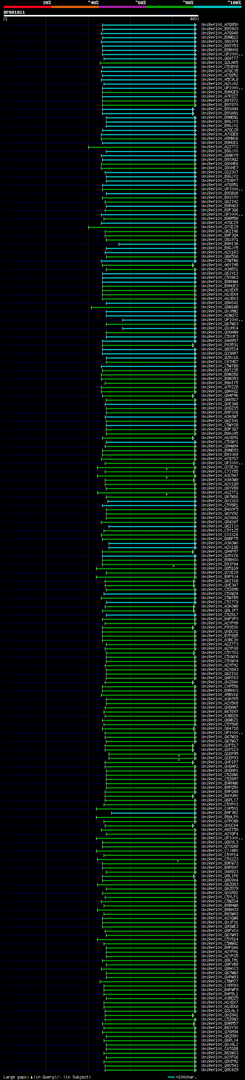245x1080 pixels.
Task: Open entry UniRef100_C6THD7
Action: point(219,362)
